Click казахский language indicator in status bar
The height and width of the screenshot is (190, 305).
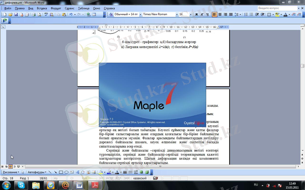[140, 178]
